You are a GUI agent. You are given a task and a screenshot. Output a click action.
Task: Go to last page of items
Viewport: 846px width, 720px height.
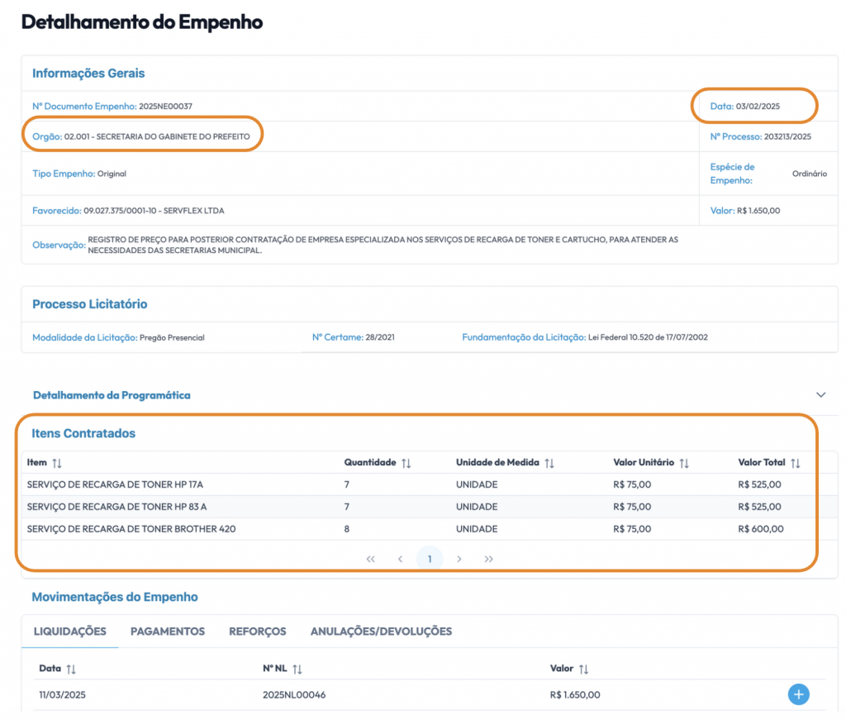click(489, 559)
